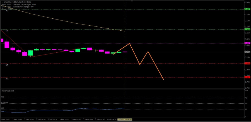Click the red 3.059 price tag
This screenshot has height=122, width=251.
tap(247, 64)
